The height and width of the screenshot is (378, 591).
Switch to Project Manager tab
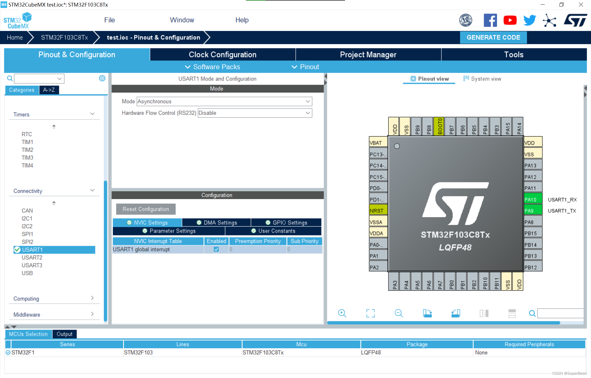tap(368, 55)
